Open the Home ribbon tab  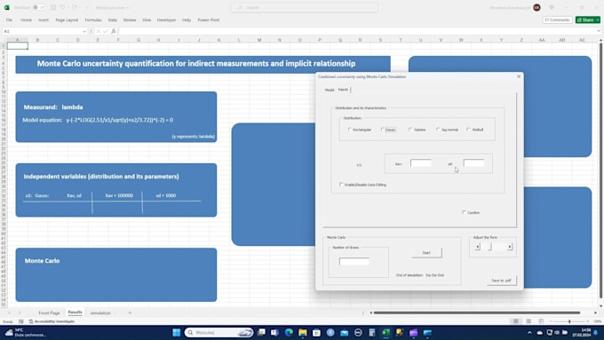(x=26, y=20)
